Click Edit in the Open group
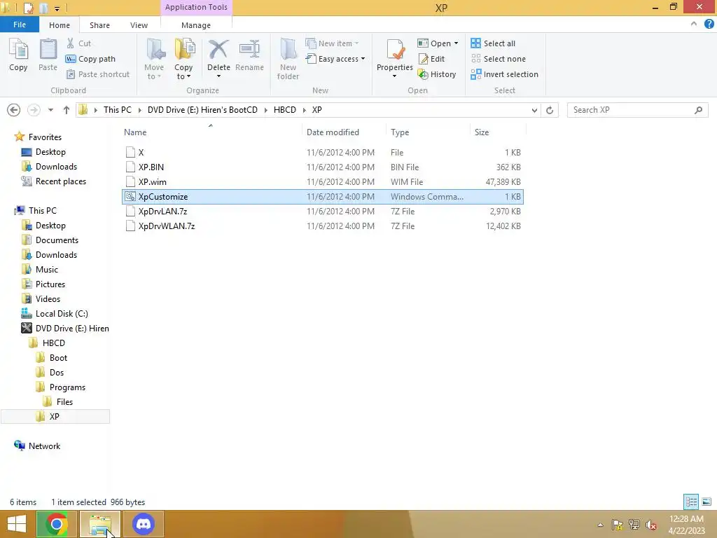Screen dimensions: 717x538 tap(431, 59)
